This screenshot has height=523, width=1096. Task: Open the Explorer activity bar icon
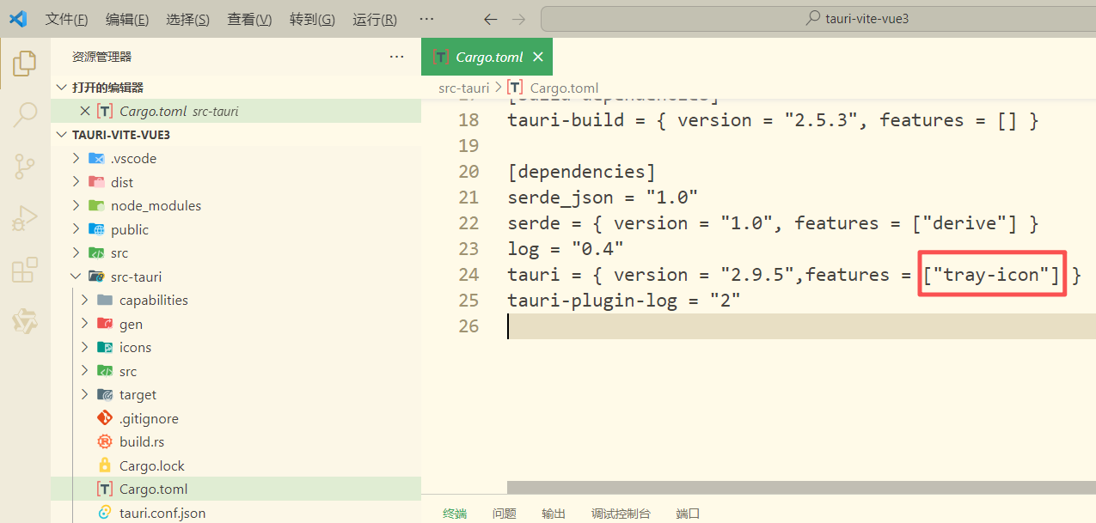coord(25,63)
